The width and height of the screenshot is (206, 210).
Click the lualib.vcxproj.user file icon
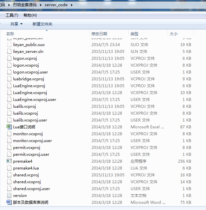pyautogui.click(x=9, y=120)
